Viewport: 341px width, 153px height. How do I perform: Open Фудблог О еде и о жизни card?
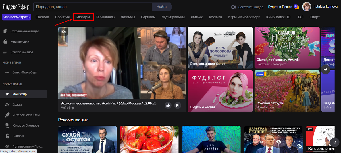pyautogui.click(x=220, y=91)
